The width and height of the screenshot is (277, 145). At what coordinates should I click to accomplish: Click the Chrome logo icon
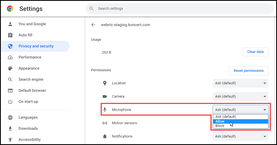tap(10, 9)
